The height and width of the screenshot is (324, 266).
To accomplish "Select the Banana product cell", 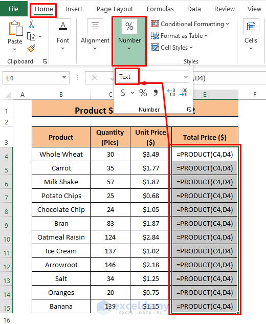I will (x=61, y=306).
